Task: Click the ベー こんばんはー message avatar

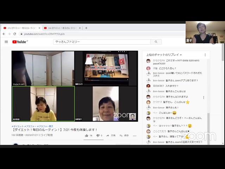Action: click(148, 113)
